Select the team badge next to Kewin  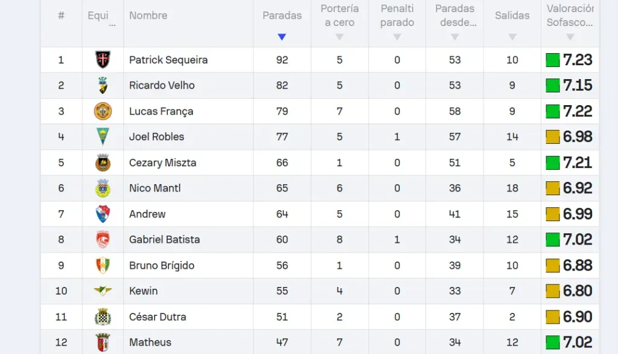pyautogui.click(x=103, y=291)
